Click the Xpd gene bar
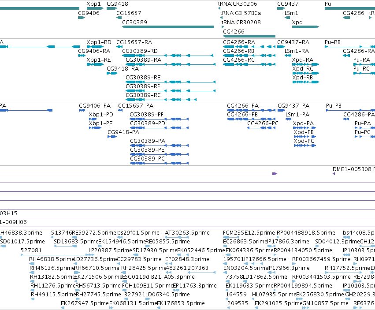This screenshot has width=375, height=310. [305, 27]
